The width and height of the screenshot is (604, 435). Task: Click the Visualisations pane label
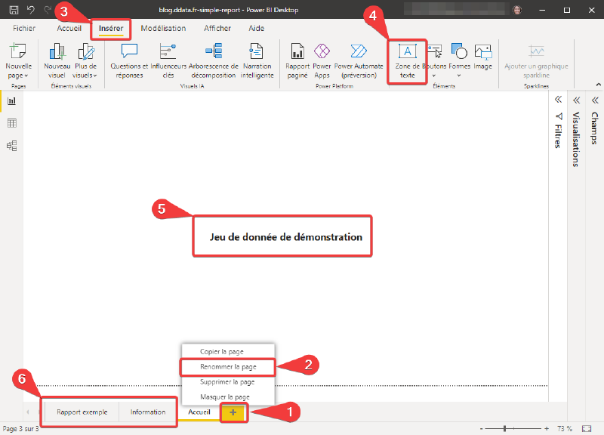coord(576,140)
